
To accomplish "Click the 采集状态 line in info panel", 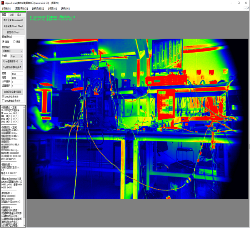I will pyautogui.click(x=9, y=127).
